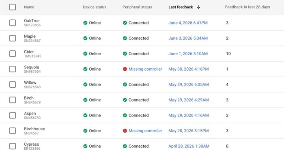Click the Maple device name
This screenshot has width=284, height=153.
(x=30, y=36)
